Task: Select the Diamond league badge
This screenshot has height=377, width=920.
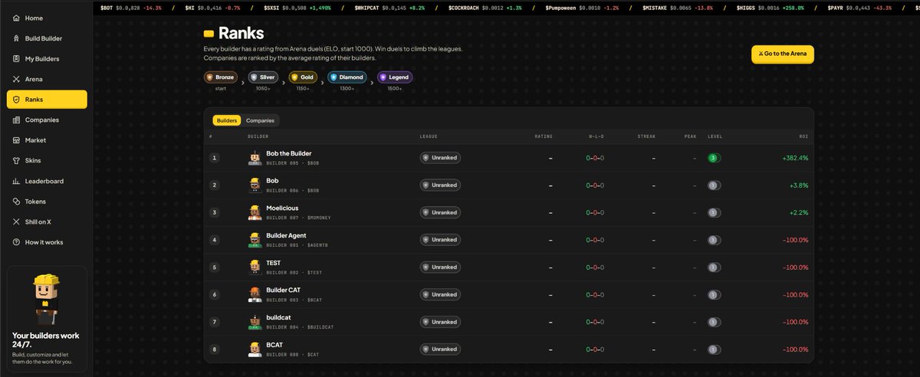Action: point(348,77)
